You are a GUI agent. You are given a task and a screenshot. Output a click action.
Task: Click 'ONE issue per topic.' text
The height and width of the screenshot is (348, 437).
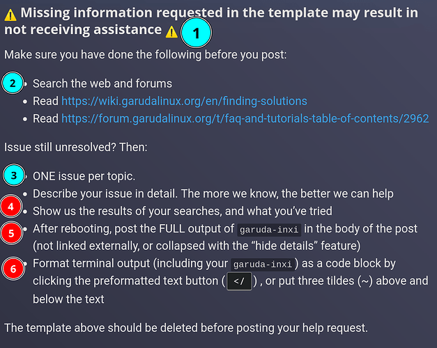point(84,176)
